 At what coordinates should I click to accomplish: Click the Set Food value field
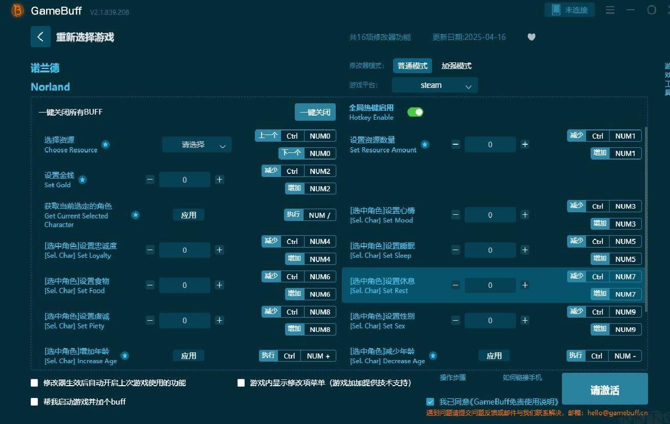[x=185, y=285]
